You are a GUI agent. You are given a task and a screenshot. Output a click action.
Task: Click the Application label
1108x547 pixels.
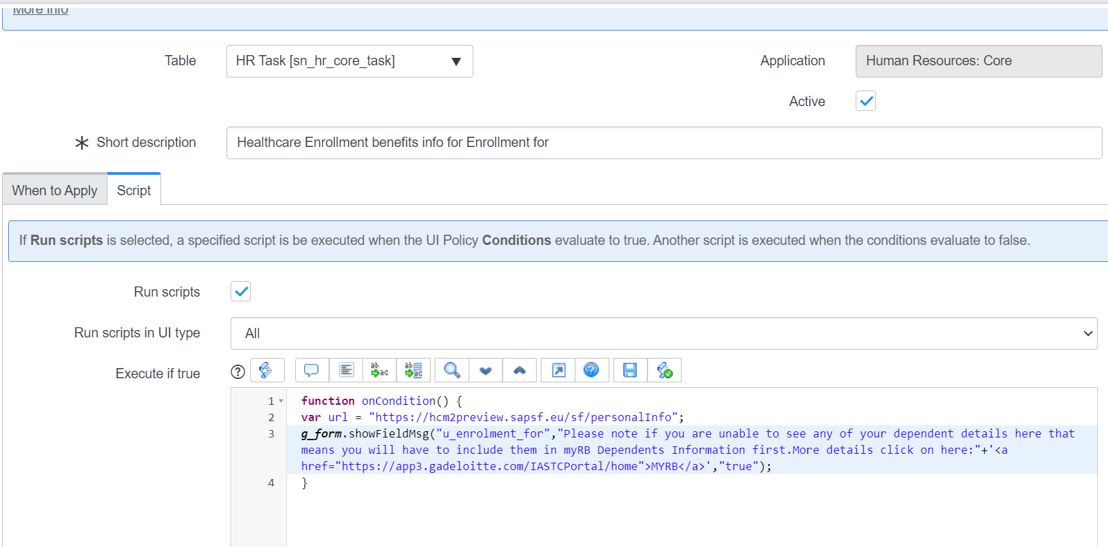[792, 61]
